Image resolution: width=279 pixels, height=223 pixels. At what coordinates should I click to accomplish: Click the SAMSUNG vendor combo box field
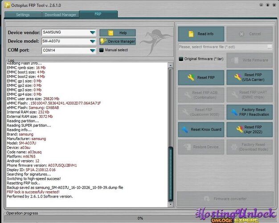[69, 33]
